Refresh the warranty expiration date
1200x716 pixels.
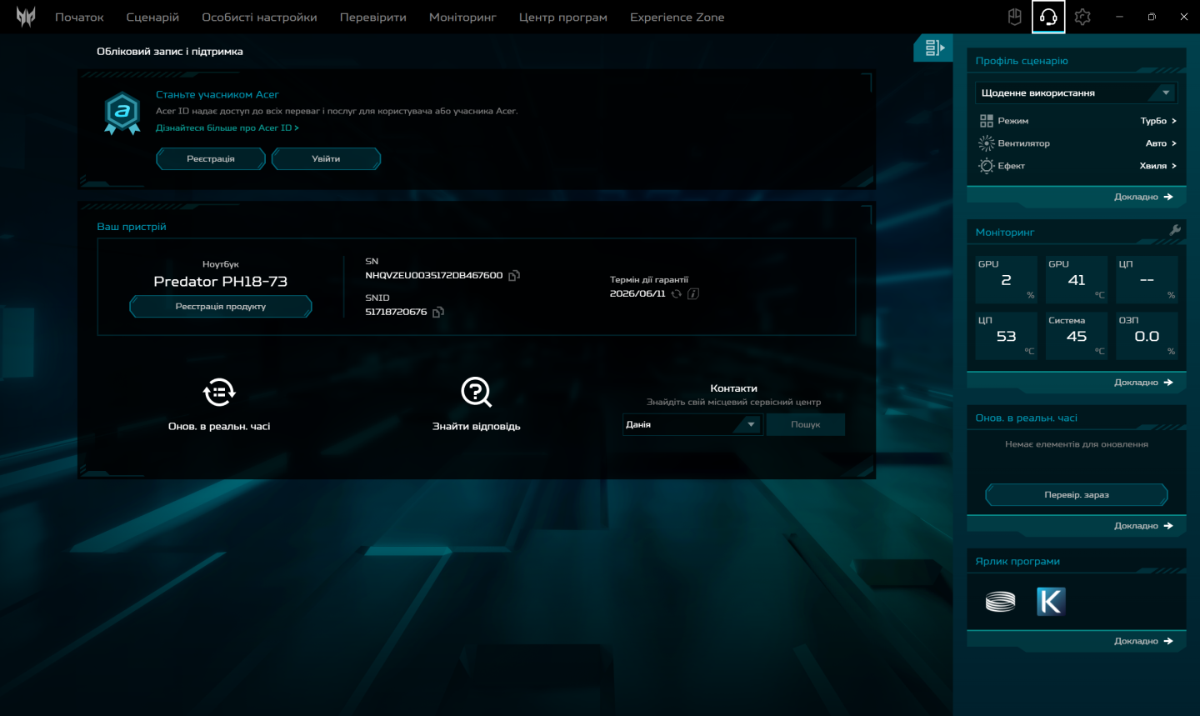[x=677, y=293]
